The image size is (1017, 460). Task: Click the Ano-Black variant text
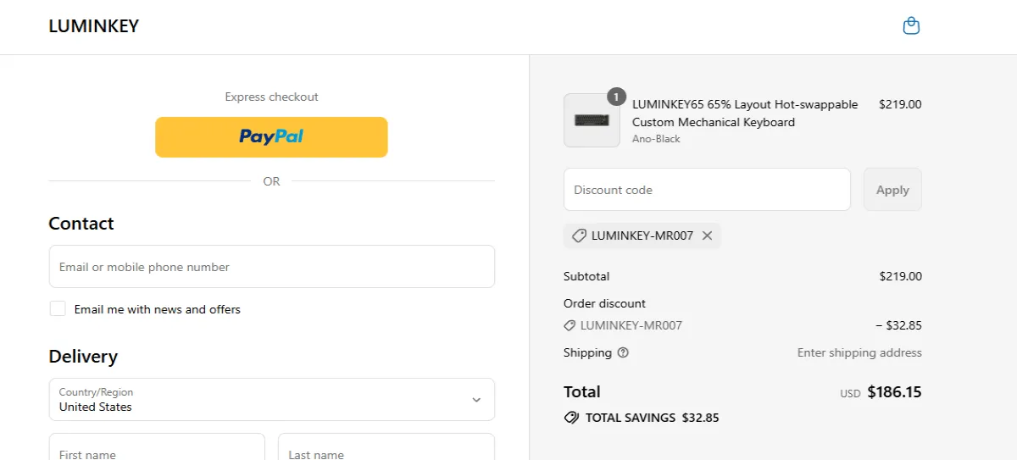click(656, 139)
